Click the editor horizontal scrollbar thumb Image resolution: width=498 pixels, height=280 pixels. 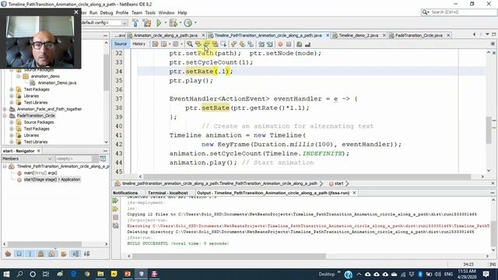coord(307,177)
